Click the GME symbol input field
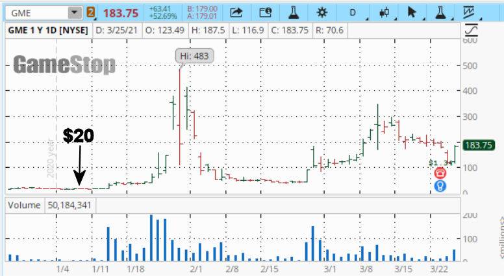 click(x=37, y=13)
